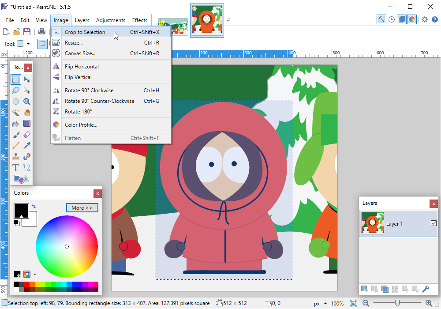Open the Effects menu
The width and height of the screenshot is (441, 309).
(x=140, y=20)
